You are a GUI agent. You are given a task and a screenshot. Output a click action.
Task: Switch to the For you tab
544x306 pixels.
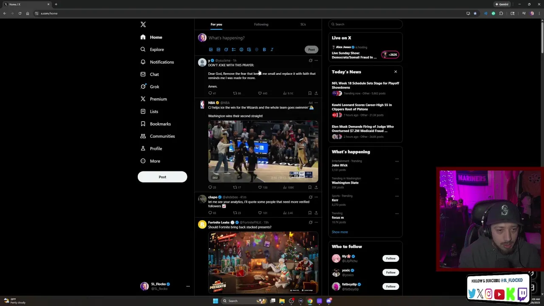[x=216, y=24]
